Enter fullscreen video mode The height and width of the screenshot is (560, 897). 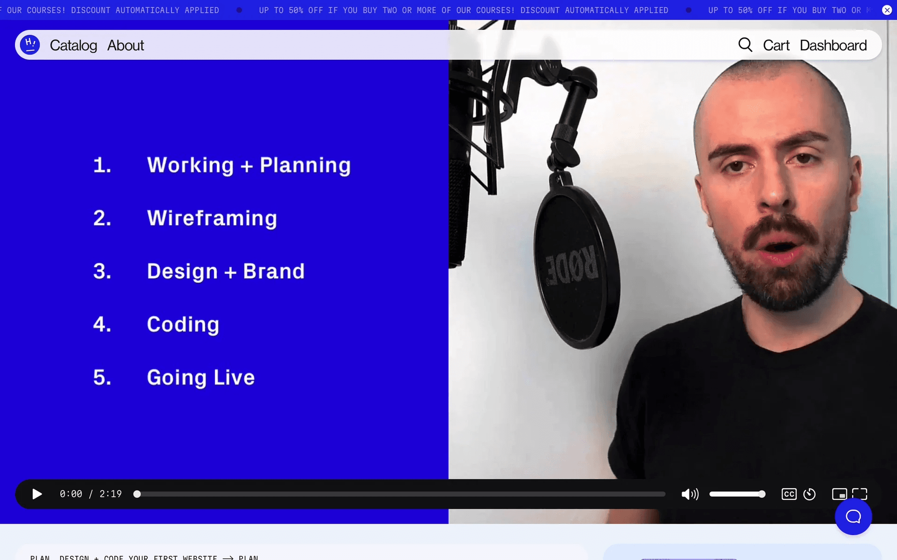click(x=860, y=494)
